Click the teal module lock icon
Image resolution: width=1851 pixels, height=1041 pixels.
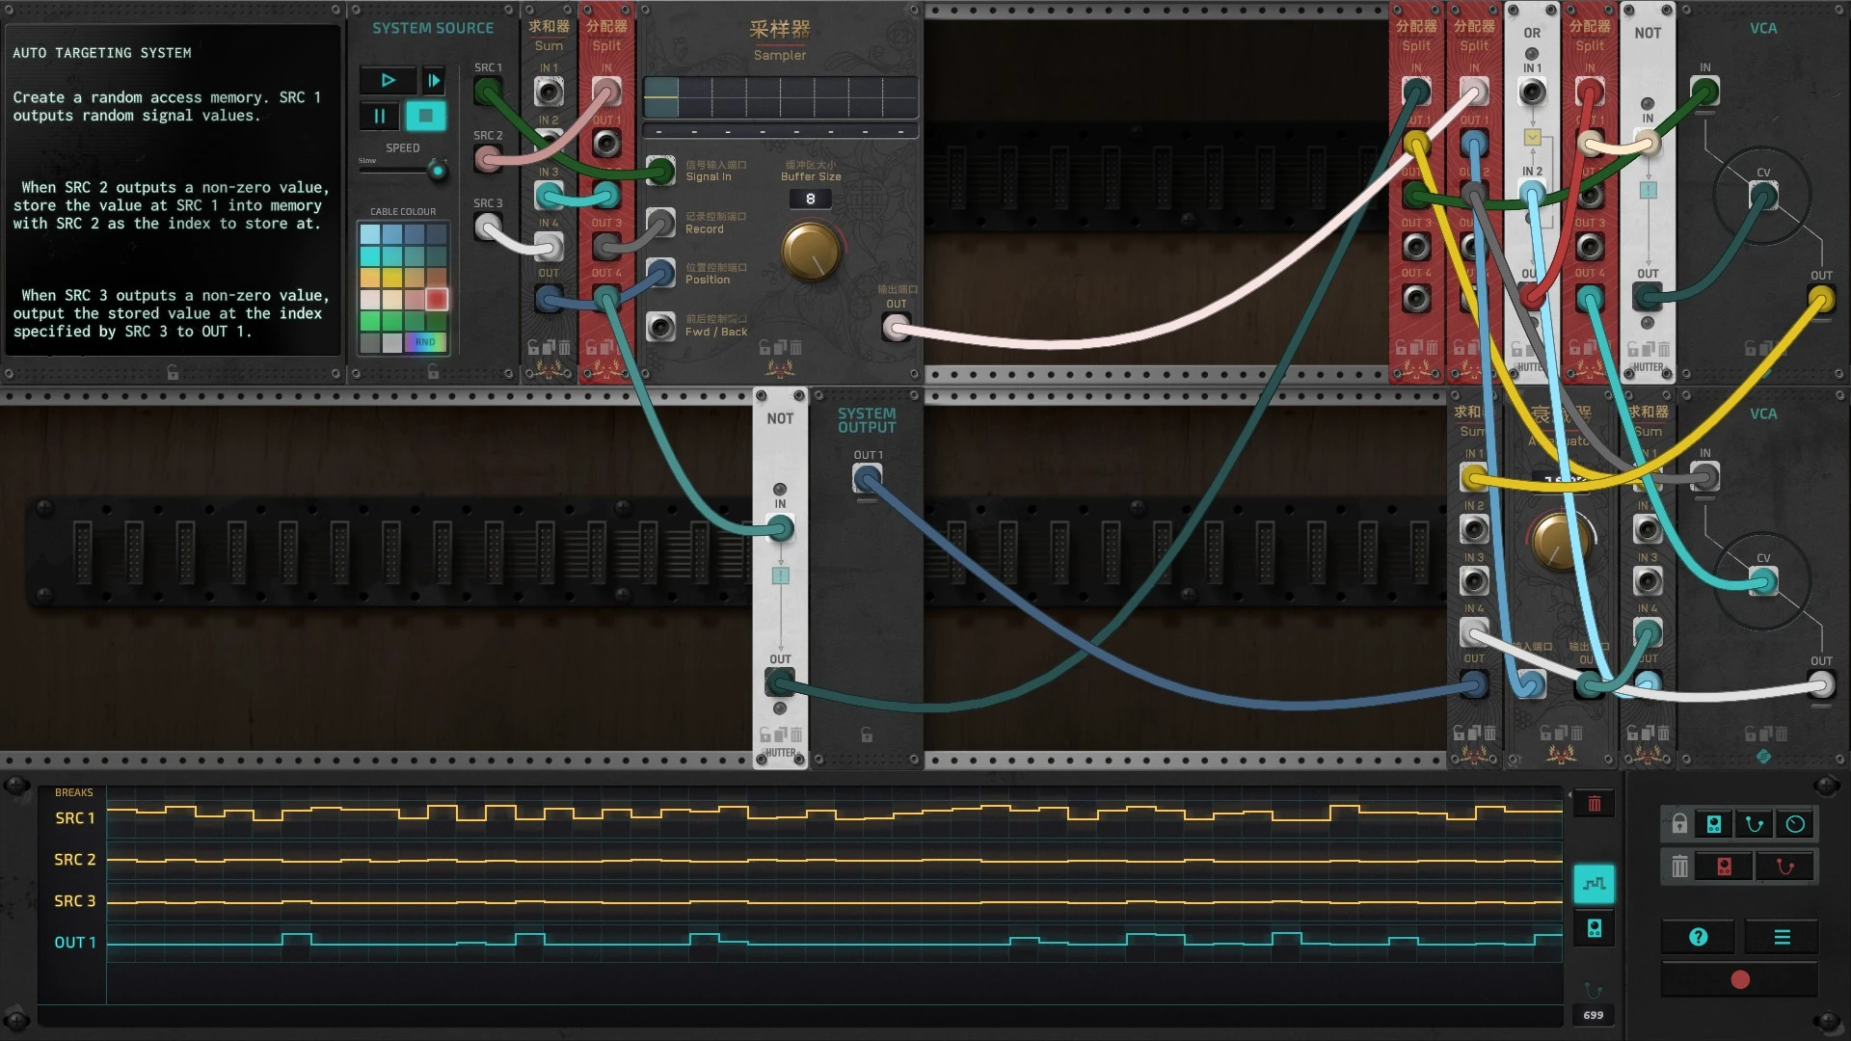pos(1714,824)
